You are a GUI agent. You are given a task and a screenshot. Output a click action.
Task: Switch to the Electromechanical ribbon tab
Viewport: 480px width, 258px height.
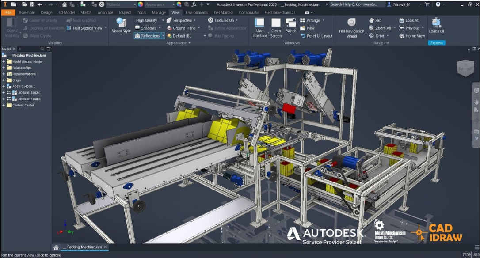tap(279, 12)
